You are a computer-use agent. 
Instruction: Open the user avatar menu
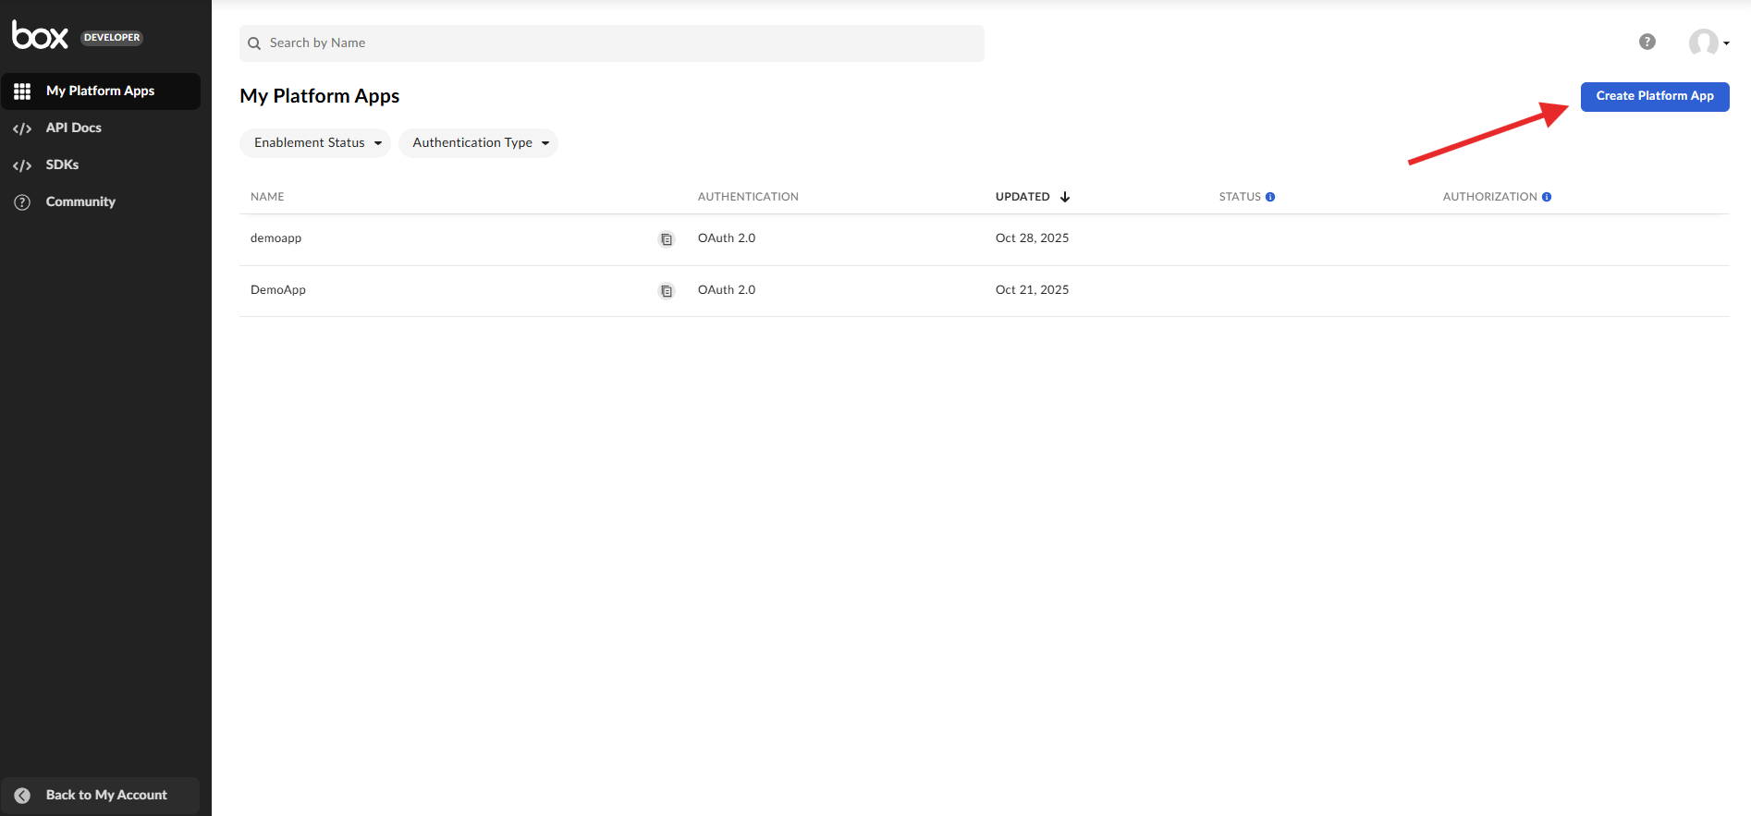point(1703,43)
